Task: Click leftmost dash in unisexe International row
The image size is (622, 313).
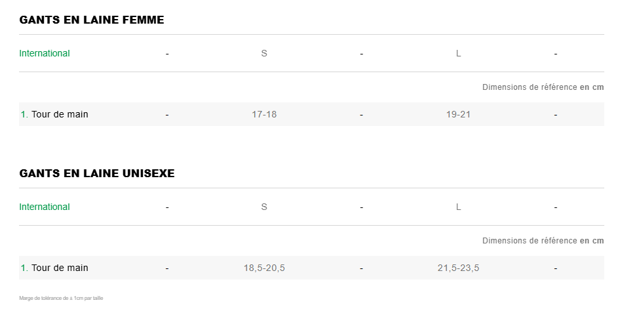Action: click(167, 207)
